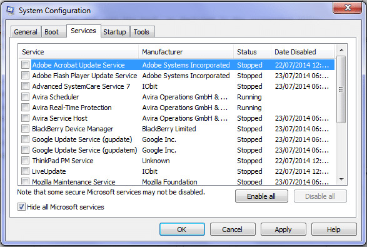This screenshot has width=367, height=247.
Task: Click the Enable all button
Action: pos(261,196)
